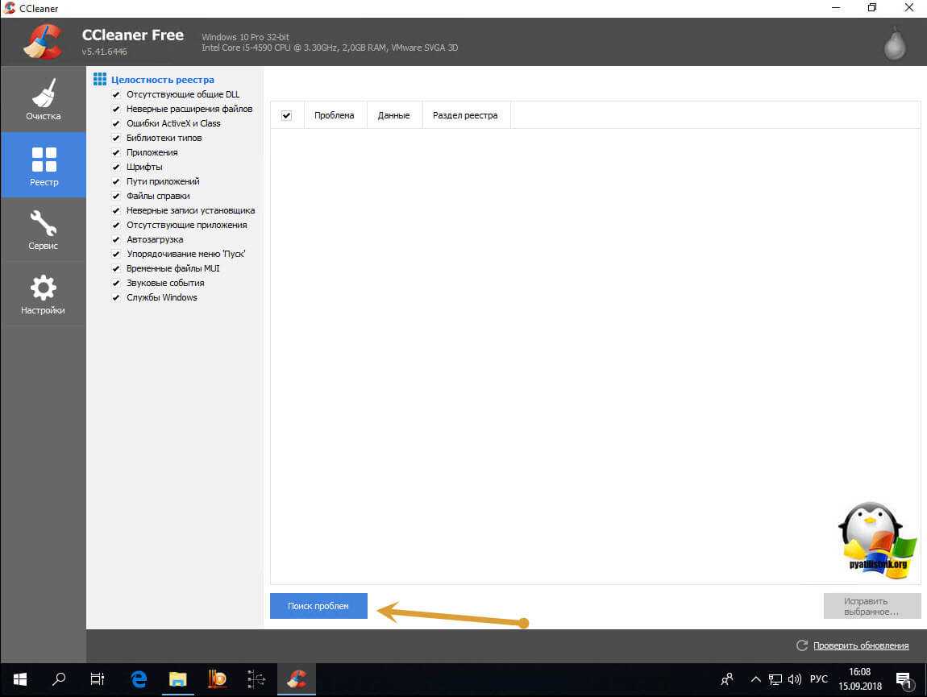The width and height of the screenshot is (927, 697).
Task: Sort by the Раздел реестра column
Action: (x=464, y=115)
